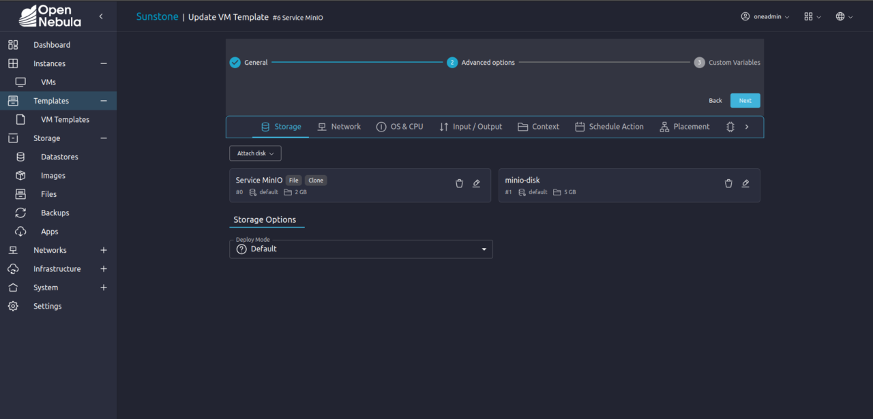The height and width of the screenshot is (419, 873).
Task: Delete the Service MinIO disk
Action: [x=459, y=183]
